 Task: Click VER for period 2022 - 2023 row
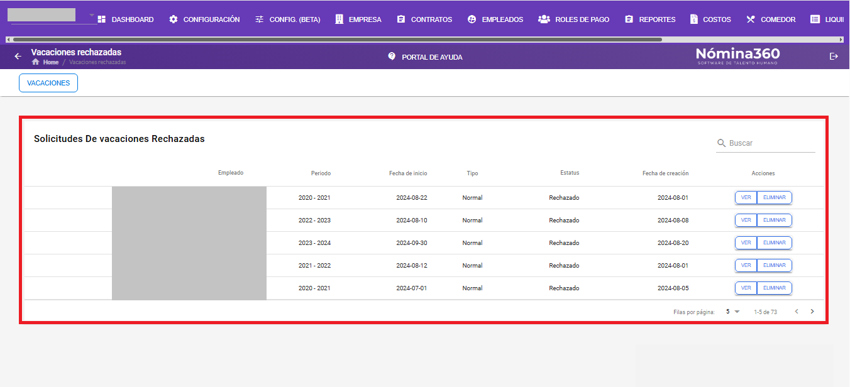746,220
